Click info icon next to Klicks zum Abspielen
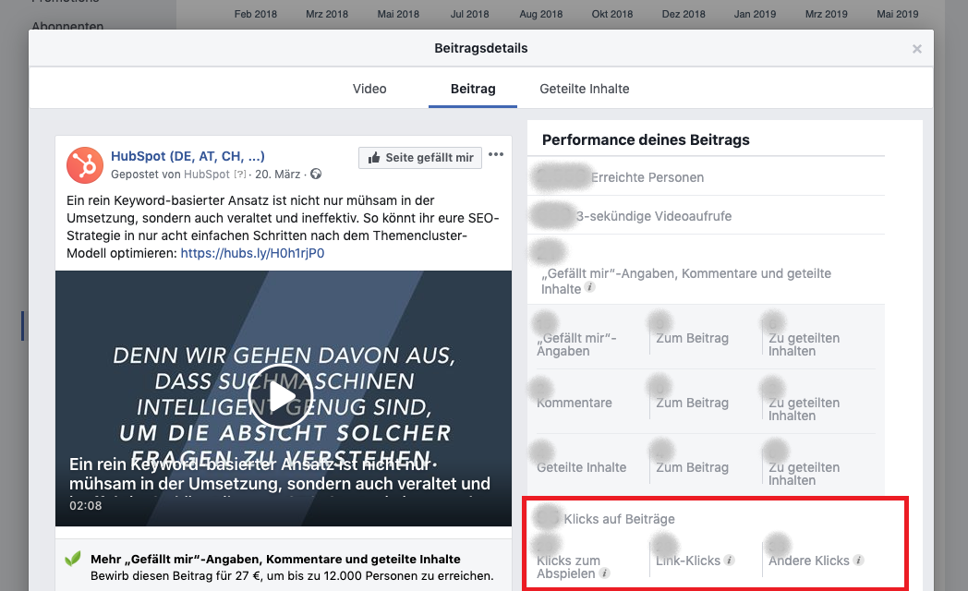Viewport: 968px width, 591px height. pyautogui.click(x=605, y=573)
